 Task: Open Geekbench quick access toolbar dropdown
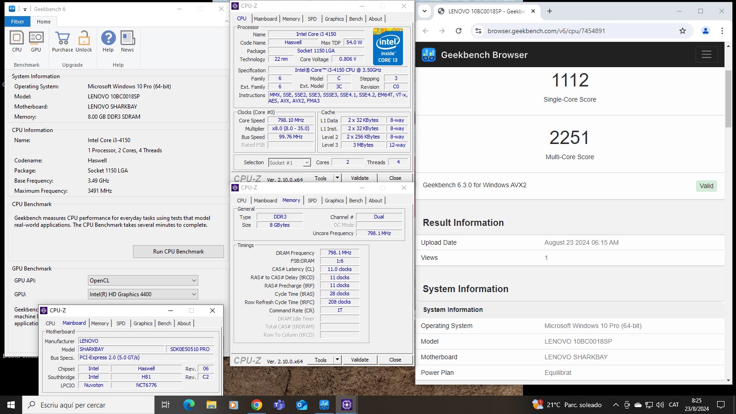(25, 9)
